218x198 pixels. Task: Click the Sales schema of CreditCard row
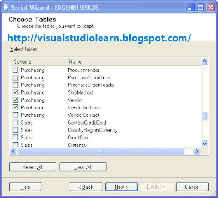click(x=27, y=138)
